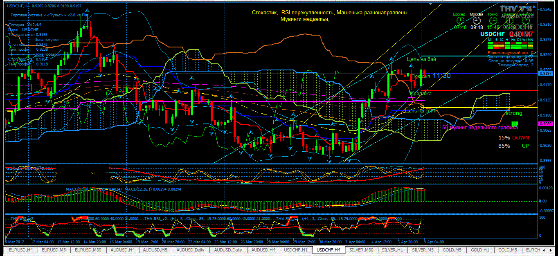558x256 pixels.
Task: Switch to the GOLD,H1 chart tab
Action: pos(481,250)
